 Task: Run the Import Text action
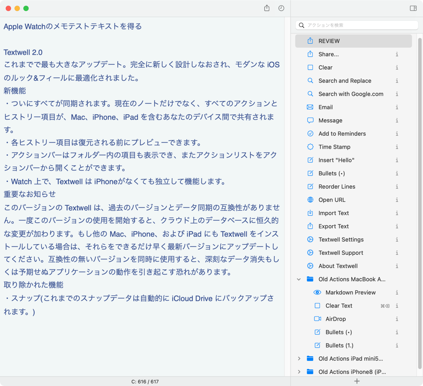pyautogui.click(x=354, y=213)
